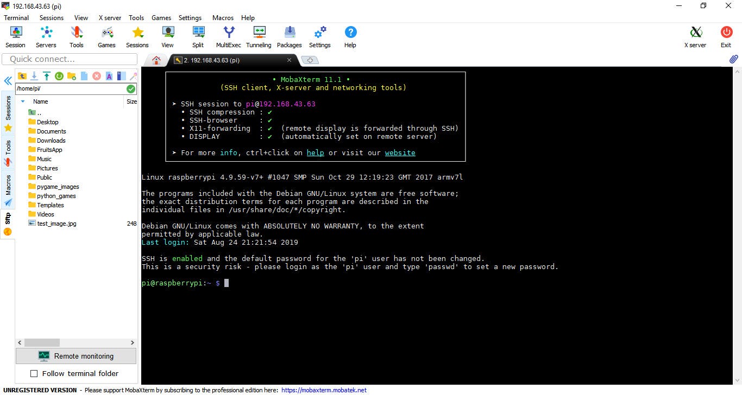Open the Tunneling tool
The width and height of the screenshot is (742, 395).
259,36
